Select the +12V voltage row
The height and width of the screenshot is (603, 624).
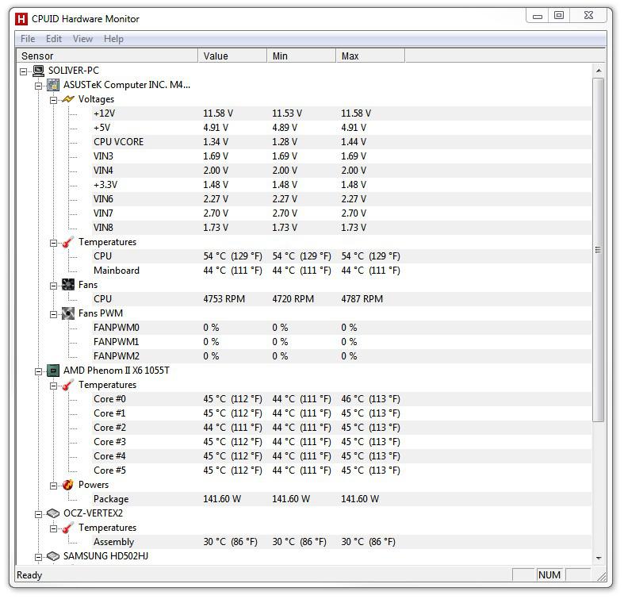342,113
